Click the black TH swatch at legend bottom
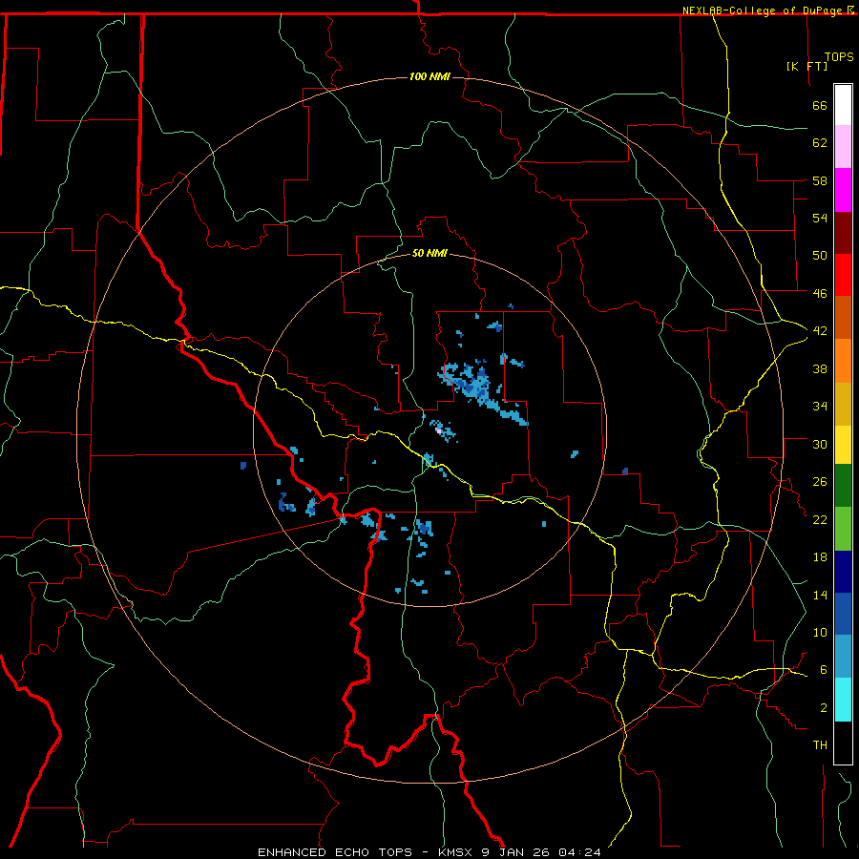 pyautogui.click(x=843, y=743)
